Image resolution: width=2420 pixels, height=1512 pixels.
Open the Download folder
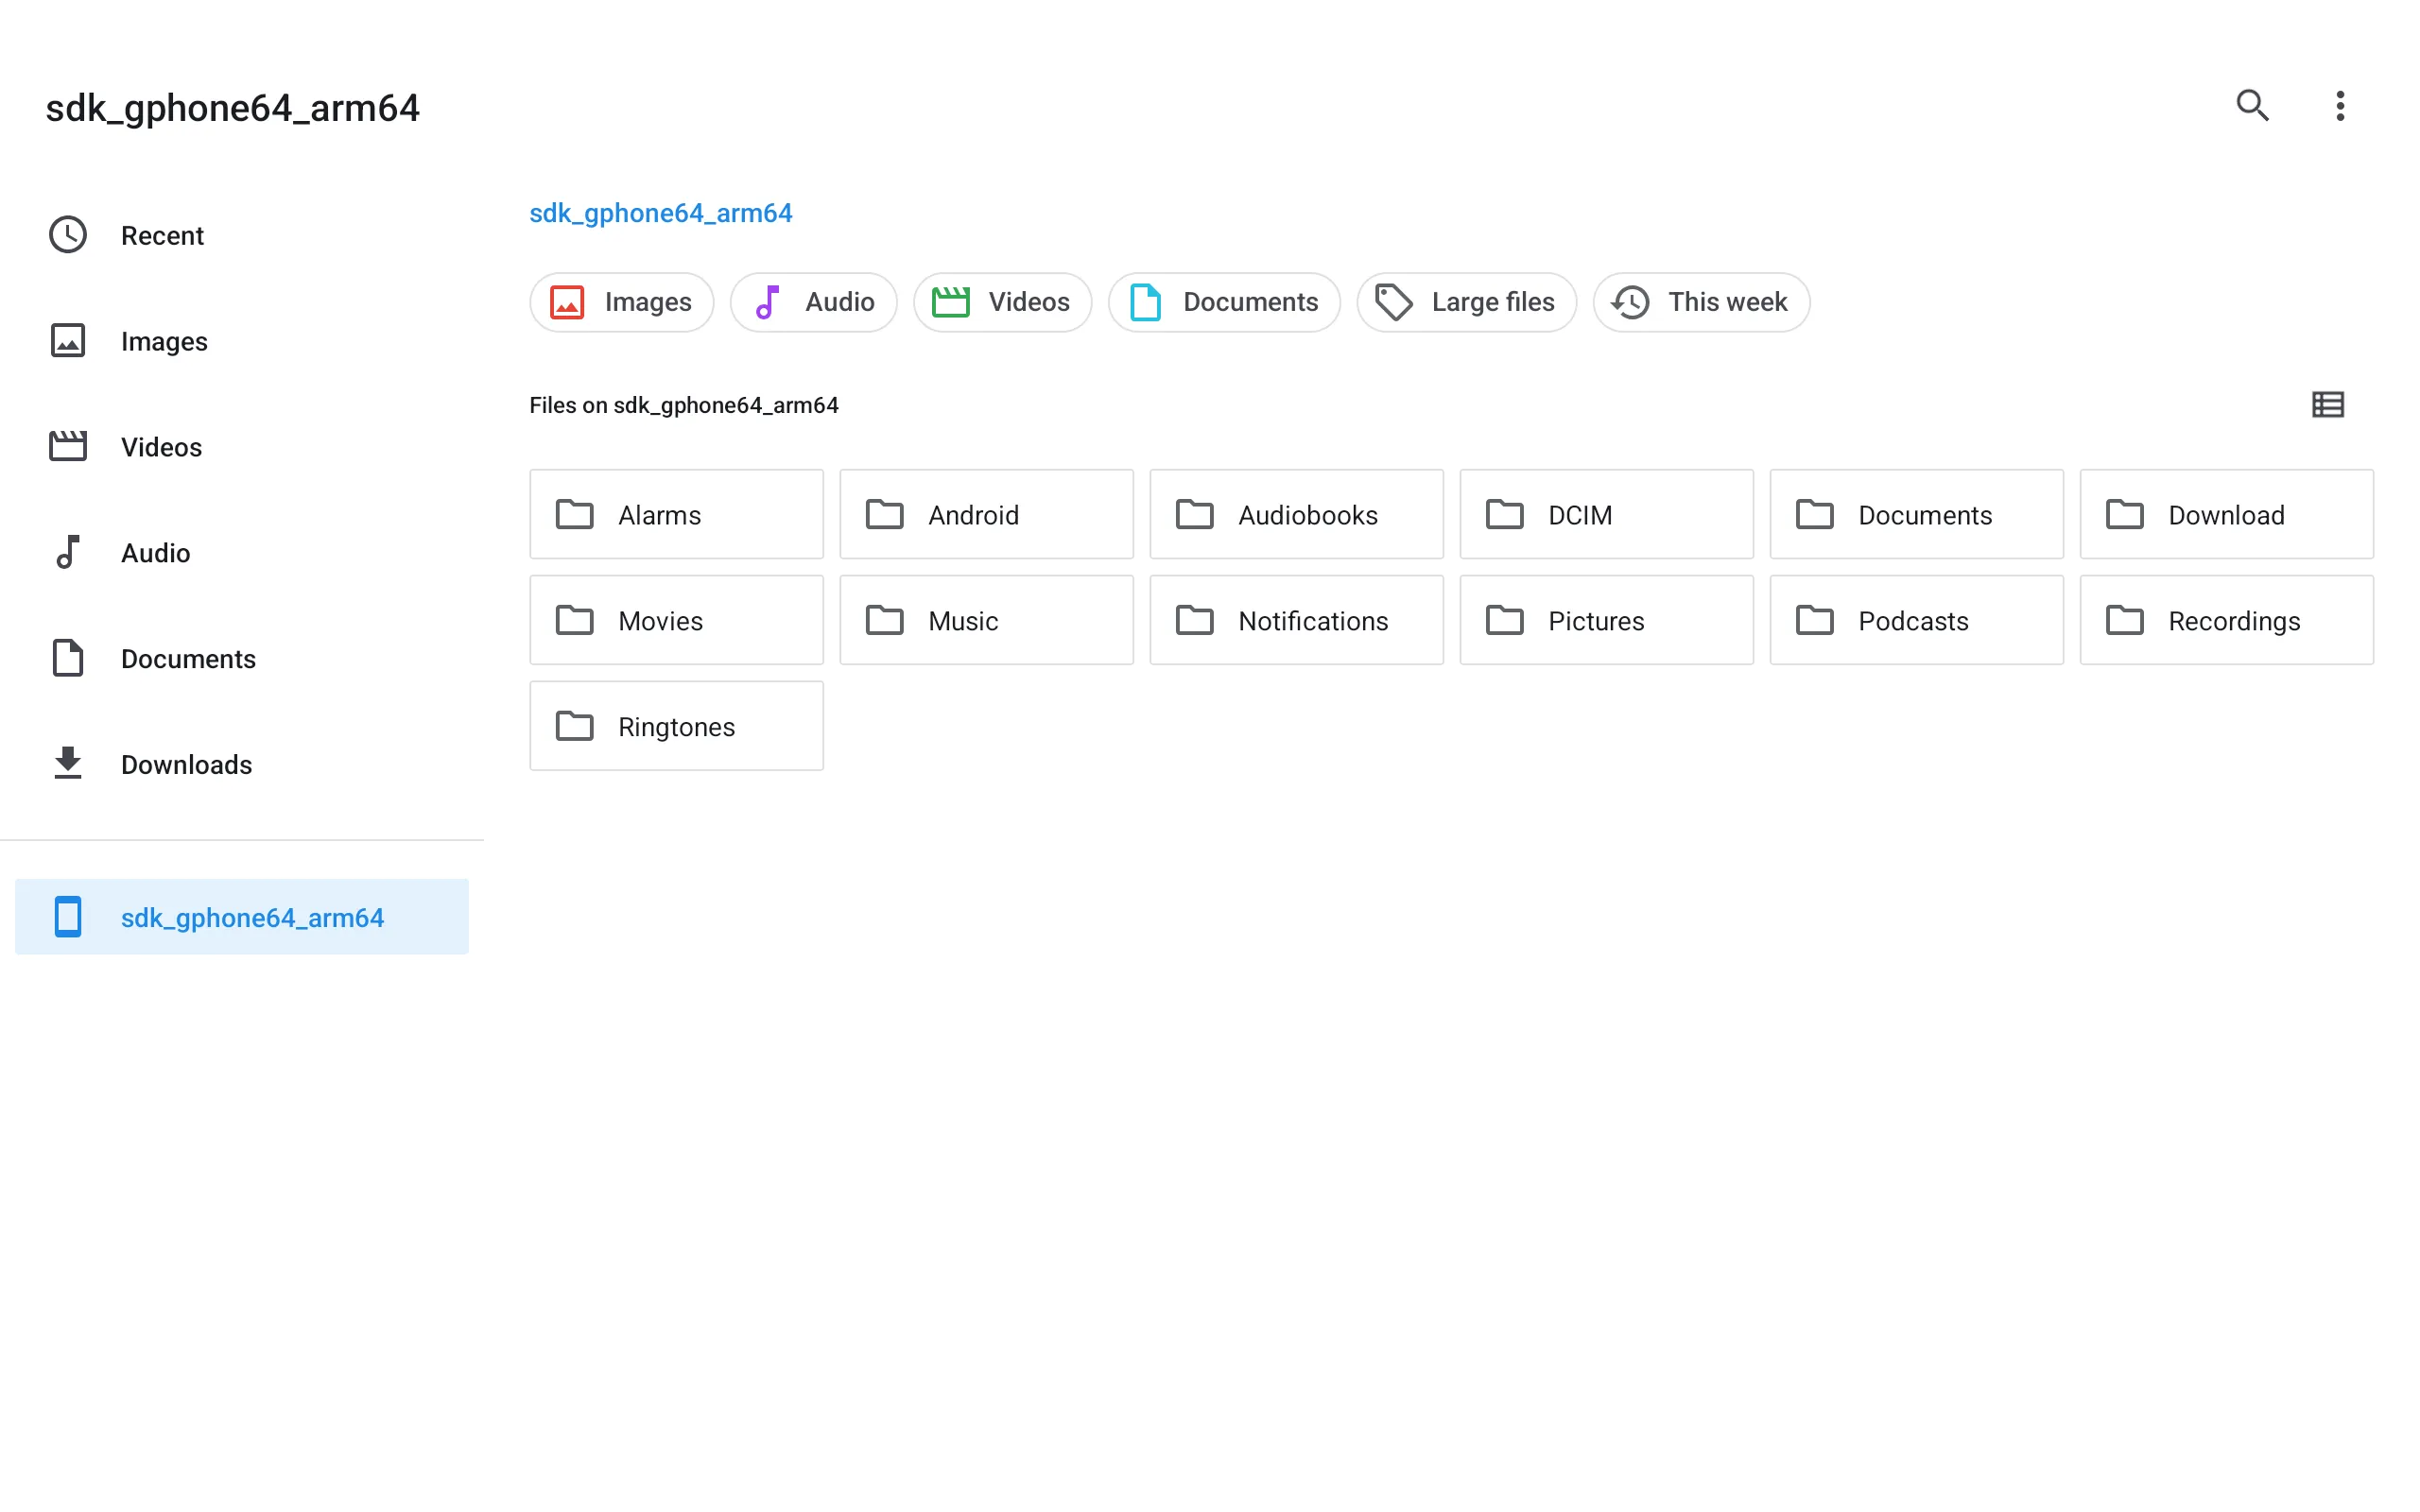[x=2226, y=514]
